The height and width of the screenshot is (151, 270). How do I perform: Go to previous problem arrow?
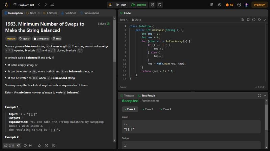pos(39,5)
